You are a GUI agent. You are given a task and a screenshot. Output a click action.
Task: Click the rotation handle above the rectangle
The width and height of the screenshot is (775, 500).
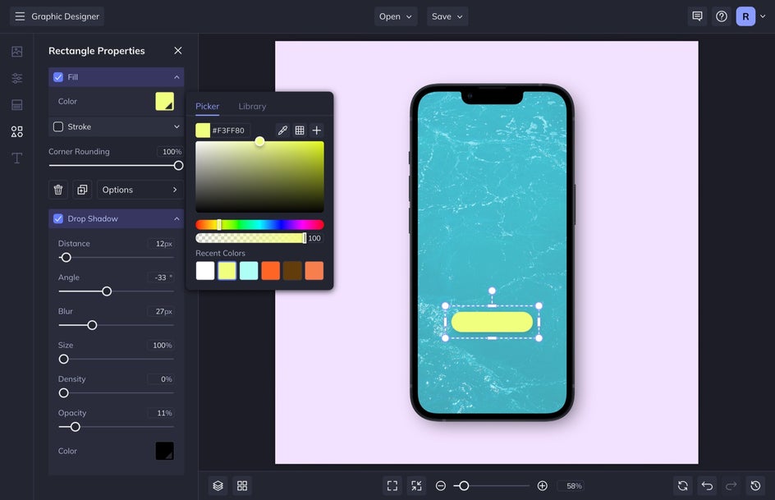tap(492, 291)
